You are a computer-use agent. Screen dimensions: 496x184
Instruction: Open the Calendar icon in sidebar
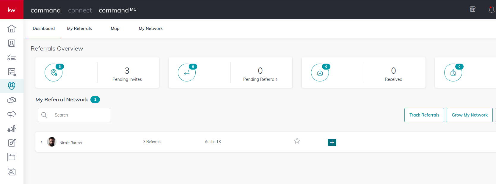(x=12, y=157)
